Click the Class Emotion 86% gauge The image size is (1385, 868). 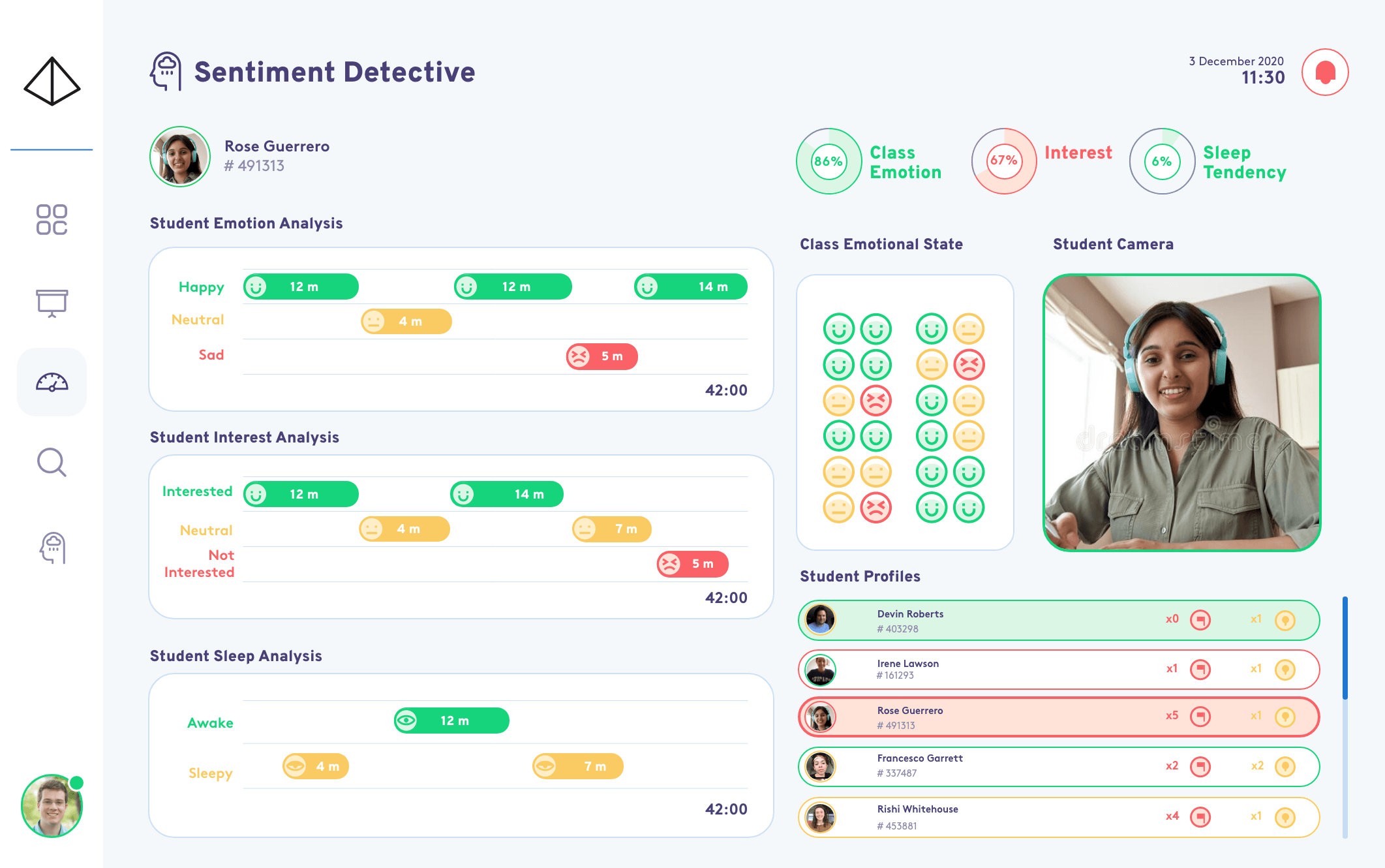pos(829,161)
